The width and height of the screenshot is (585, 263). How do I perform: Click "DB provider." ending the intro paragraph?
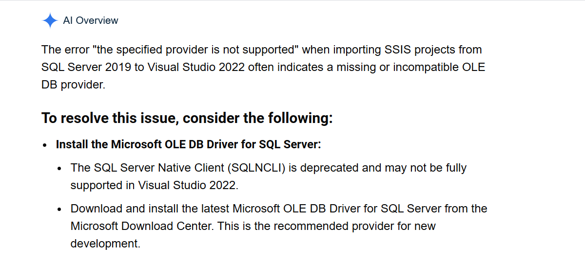73,85
